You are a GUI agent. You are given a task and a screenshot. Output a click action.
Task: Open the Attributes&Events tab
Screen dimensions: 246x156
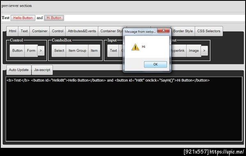pyautogui.click(x=82, y=31)
